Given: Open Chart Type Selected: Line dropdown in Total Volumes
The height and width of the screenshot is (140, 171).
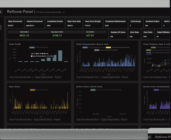Looking at the screenshot, I should (156, 77).
